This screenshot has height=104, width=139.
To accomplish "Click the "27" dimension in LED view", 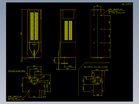I will pos(93,72).
